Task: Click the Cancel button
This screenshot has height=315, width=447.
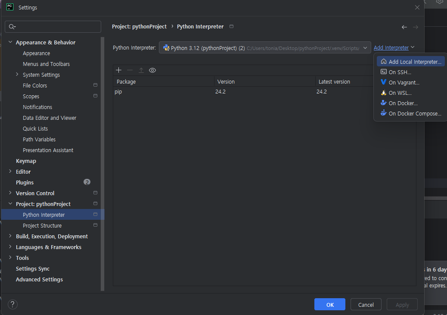Action: (366, 305)
